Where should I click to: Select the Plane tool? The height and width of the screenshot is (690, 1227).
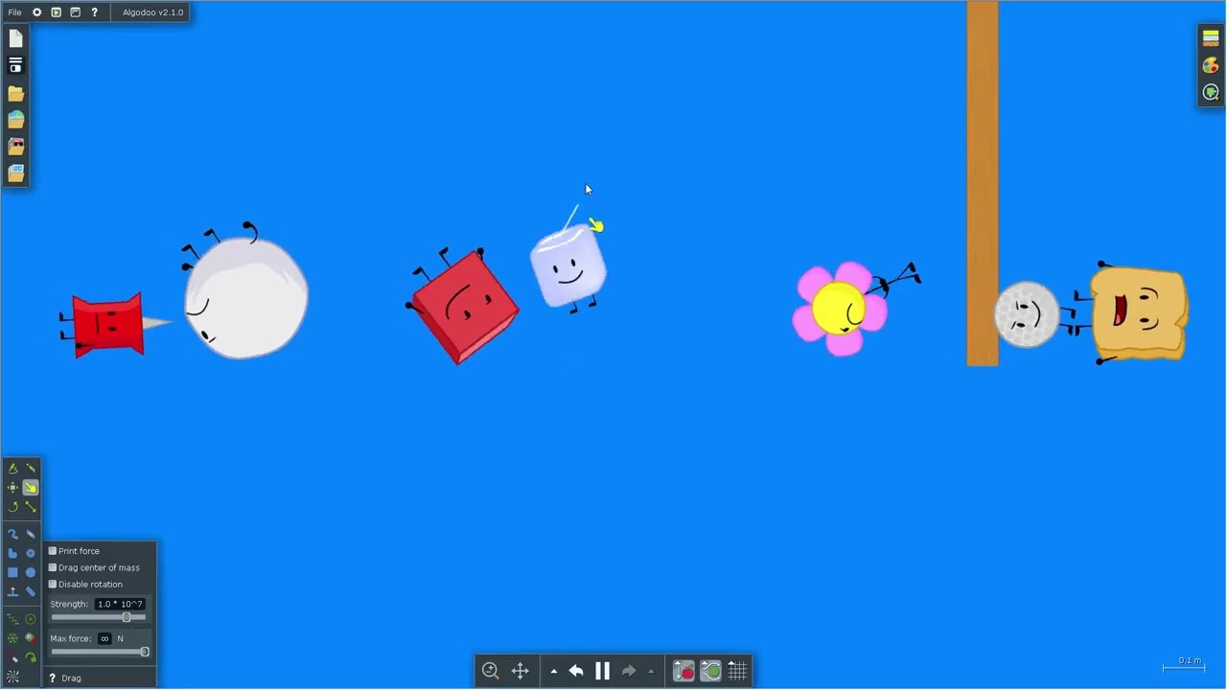[x=12, y=591]
